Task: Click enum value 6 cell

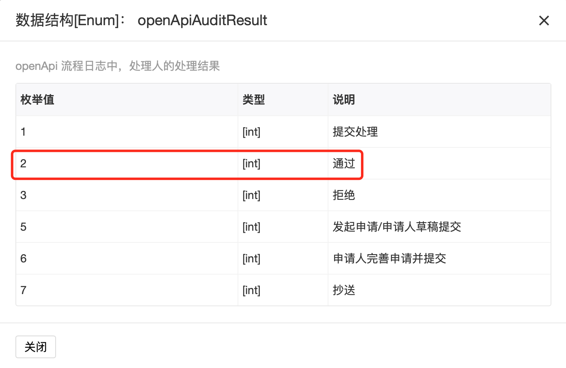Action: pos(127,258)
